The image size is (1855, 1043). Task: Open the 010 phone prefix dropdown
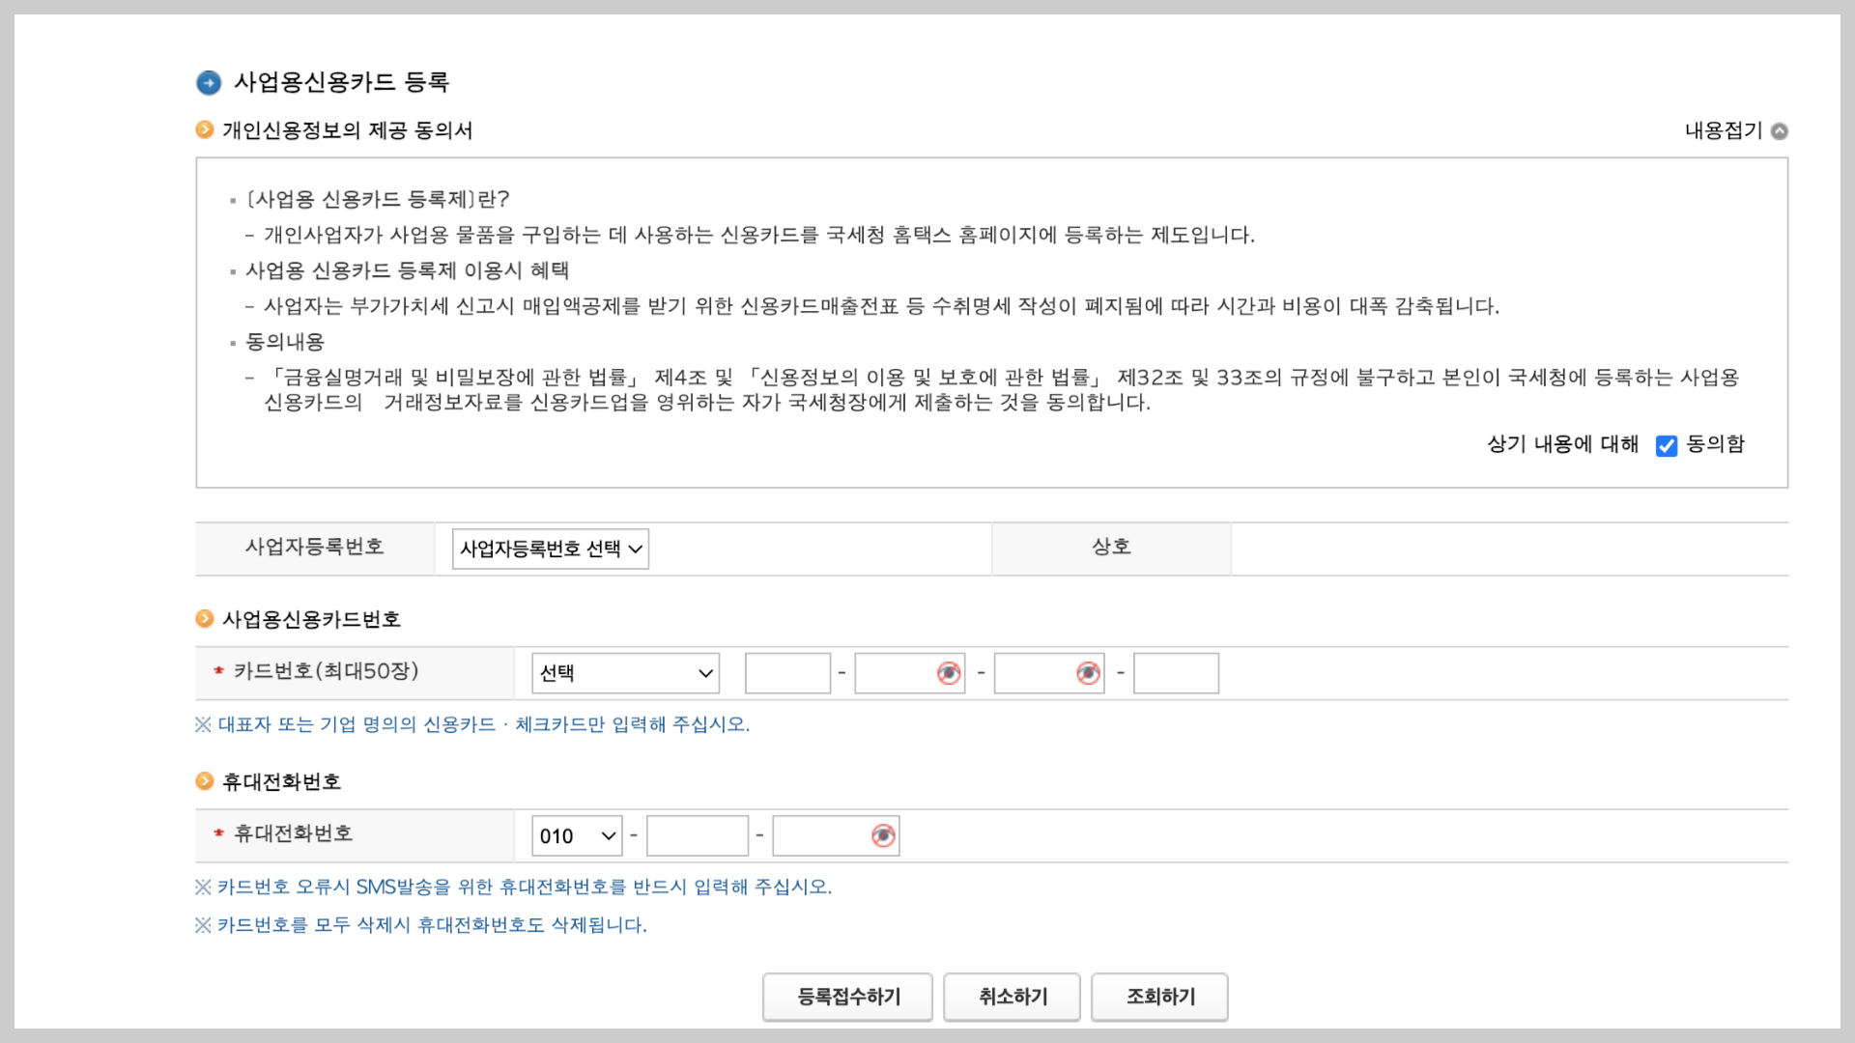point(577,836)
